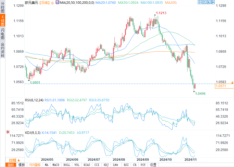Click the 2024/11 date on the time axis

tap(191, 160)
